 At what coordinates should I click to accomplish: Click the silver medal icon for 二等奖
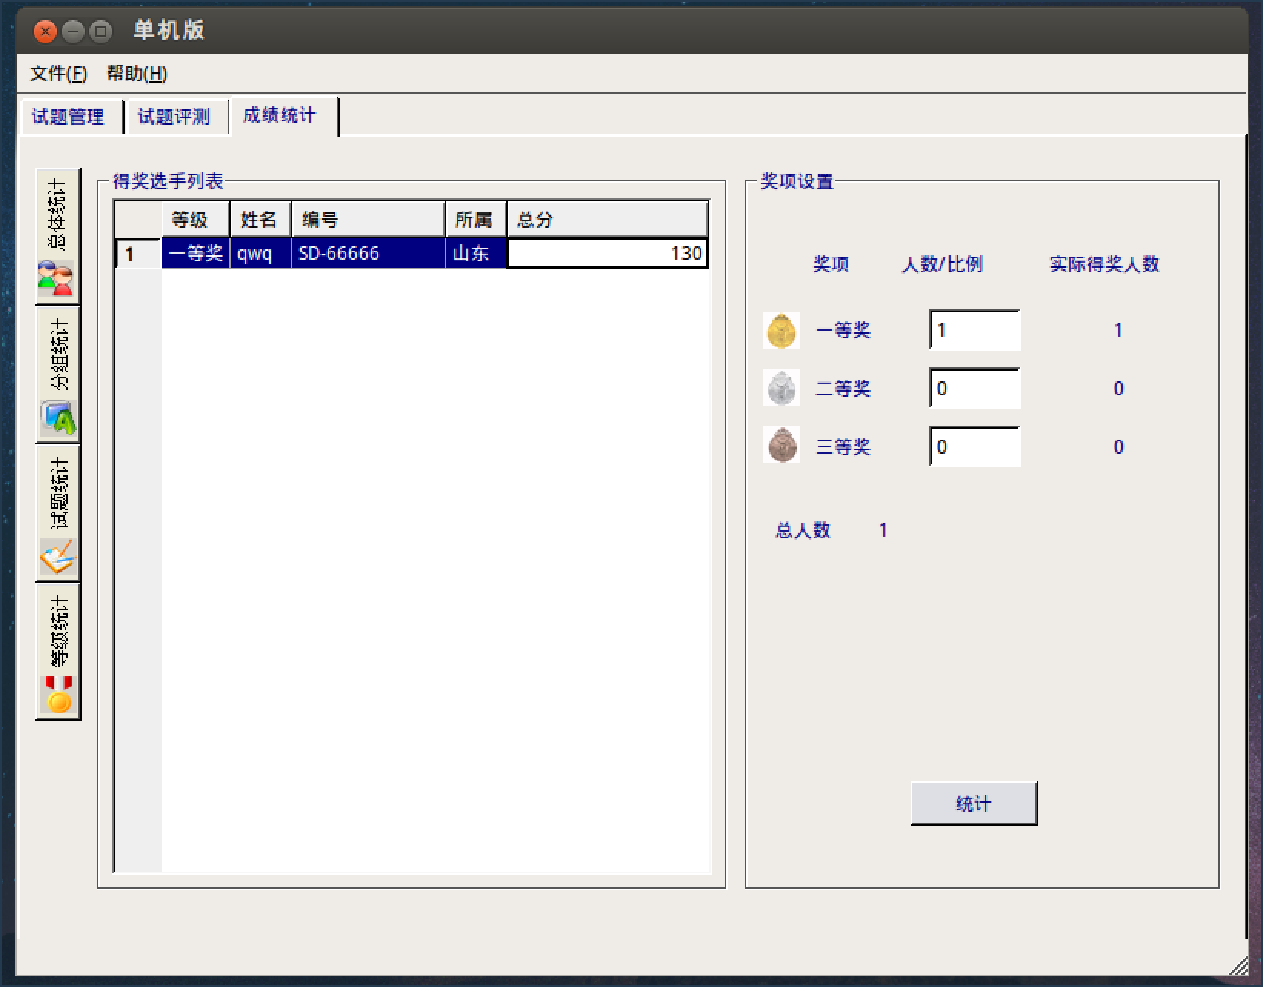(781, 388)
